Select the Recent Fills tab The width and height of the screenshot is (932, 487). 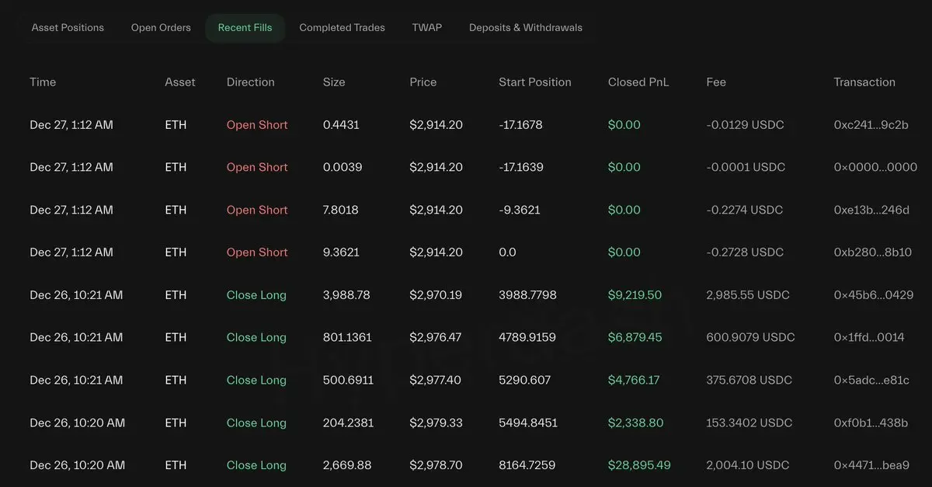click(x=245, y=28)
